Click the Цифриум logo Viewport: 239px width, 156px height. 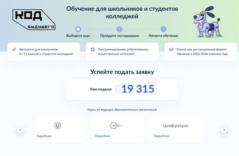pos(175,126)
